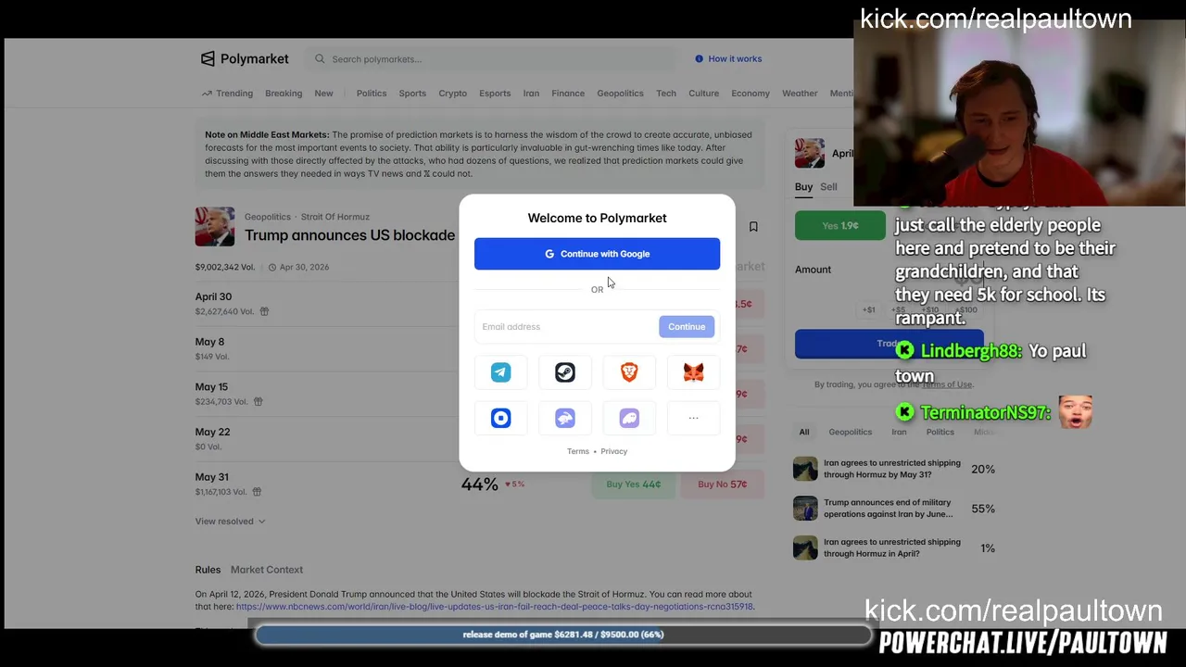Expand View resolved

pyautogui.click(x=230, y=522)
